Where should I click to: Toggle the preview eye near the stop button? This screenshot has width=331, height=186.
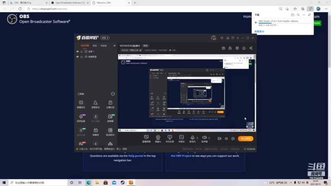click(x=226, y=138)
